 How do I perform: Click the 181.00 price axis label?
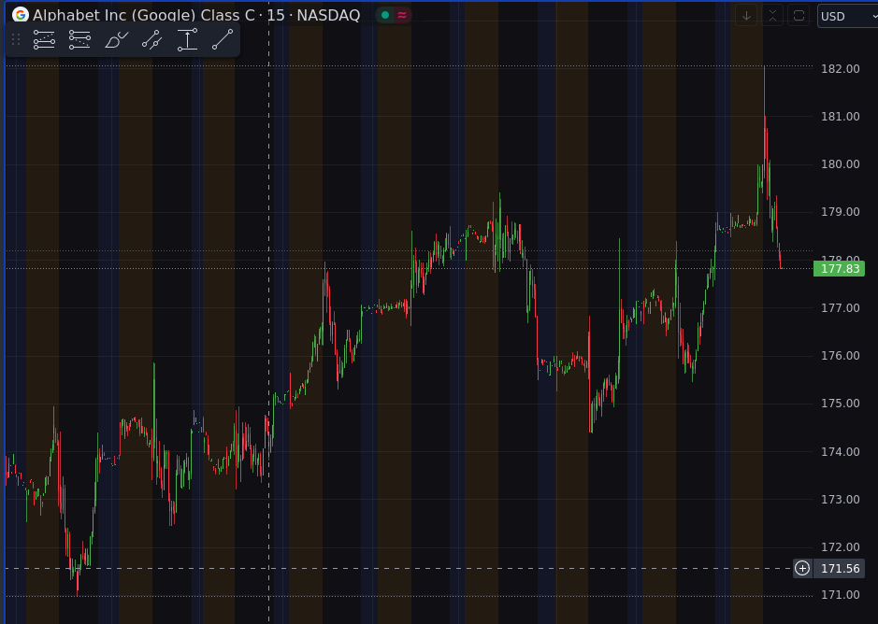tap(840, 117)
